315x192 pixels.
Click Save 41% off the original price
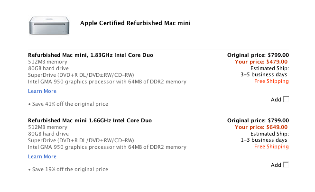(68, 104)
